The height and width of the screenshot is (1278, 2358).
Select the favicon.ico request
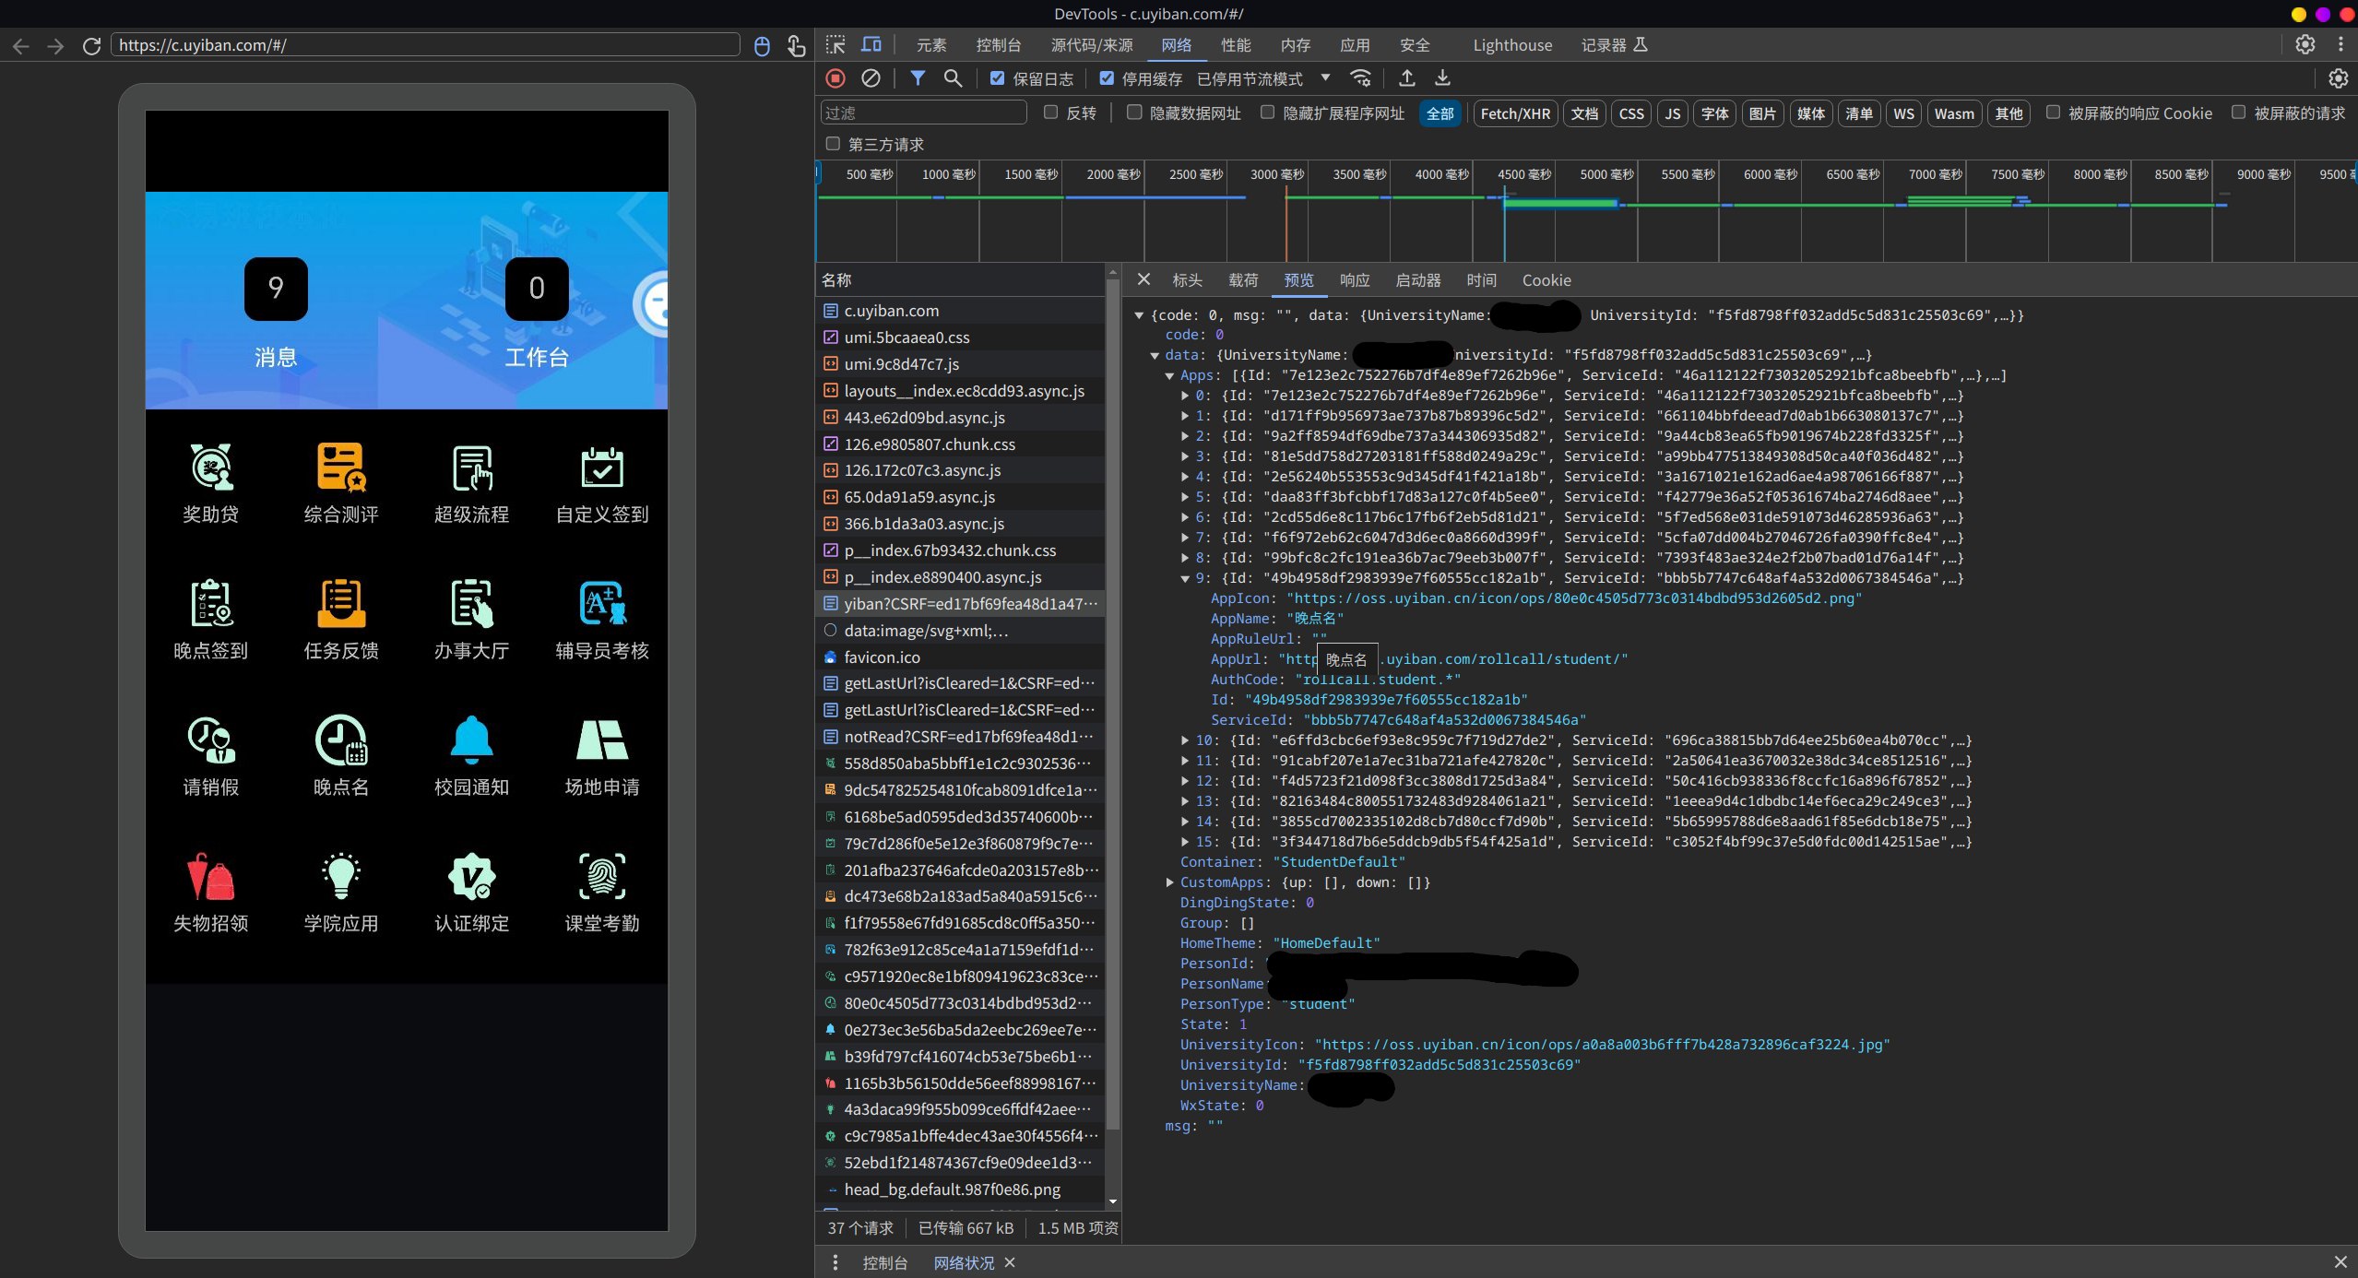tap(882, 657)
